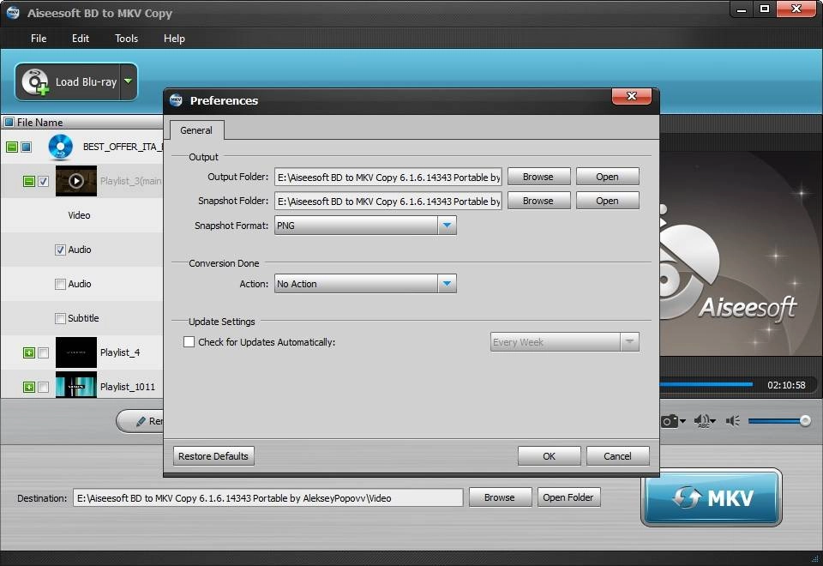Click the Playlist_4 thumbnail
Viewport: 823px width, 566px height.
pos(76,352)
